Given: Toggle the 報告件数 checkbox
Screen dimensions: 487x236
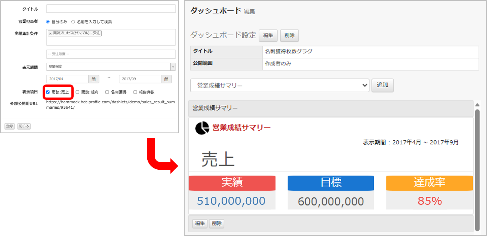Looking at the screenshot, I should tap(135, 92).
